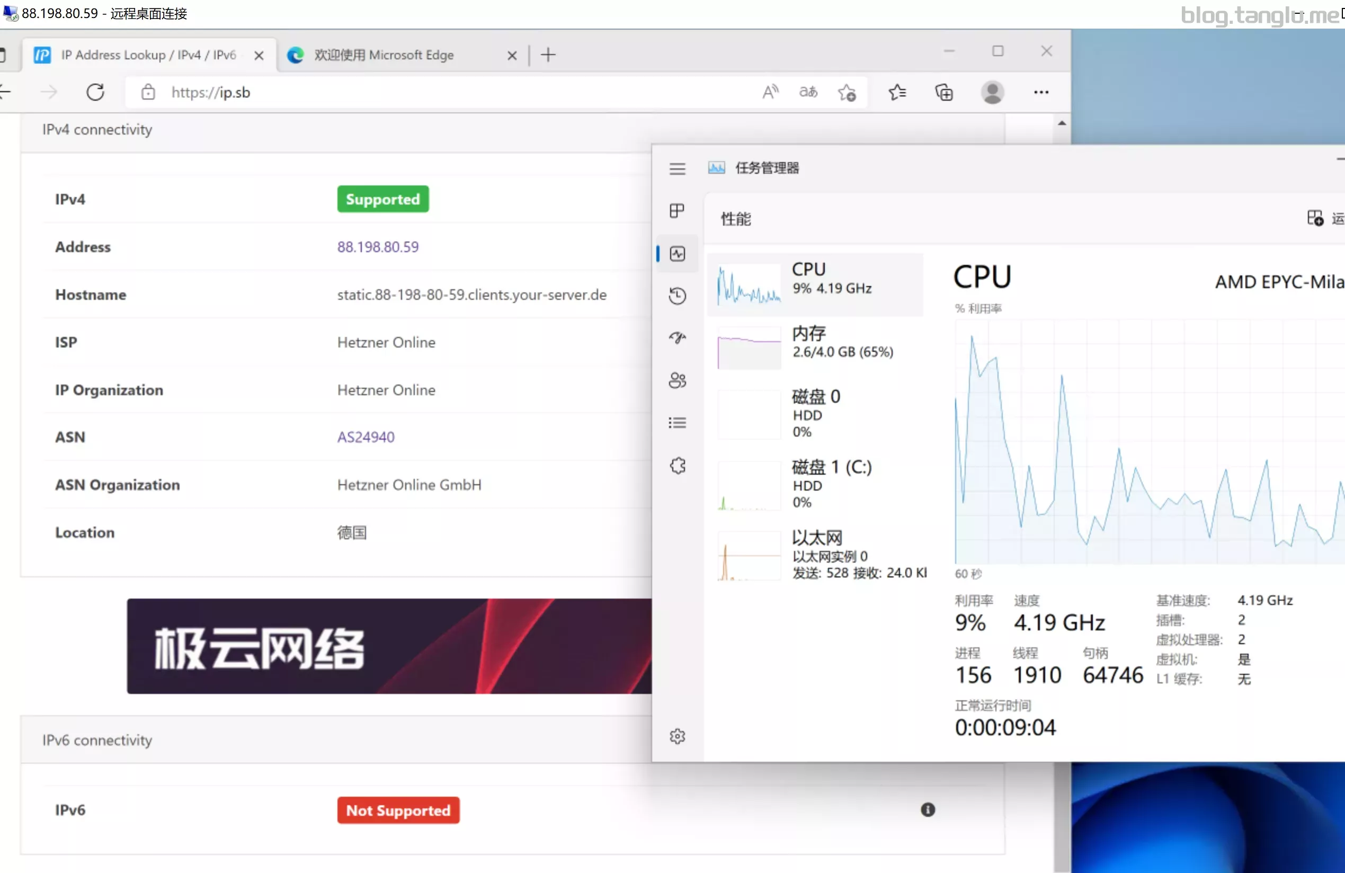Switch to IP Address Lookup tab
This screenshot has width=1345, height=873.
pos(149,55)
